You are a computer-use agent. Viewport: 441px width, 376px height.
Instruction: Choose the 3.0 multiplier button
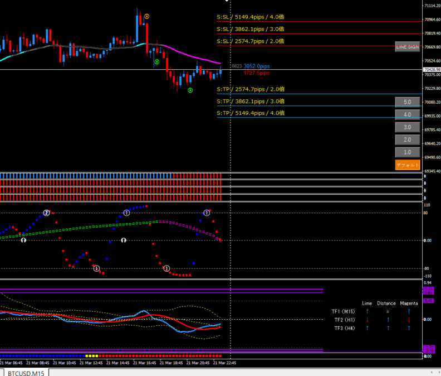click(x=407, y=127)
